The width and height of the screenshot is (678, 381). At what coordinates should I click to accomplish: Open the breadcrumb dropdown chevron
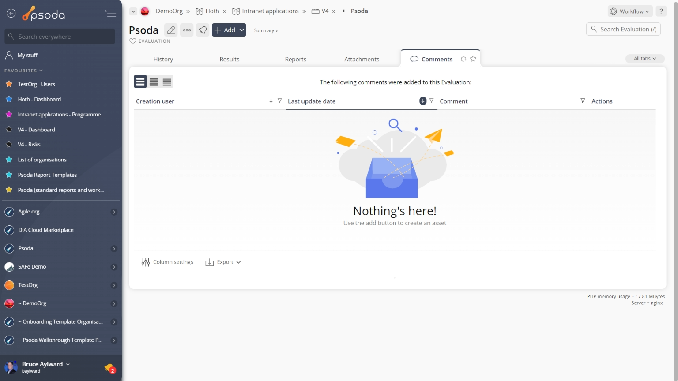tap(133, 11)
